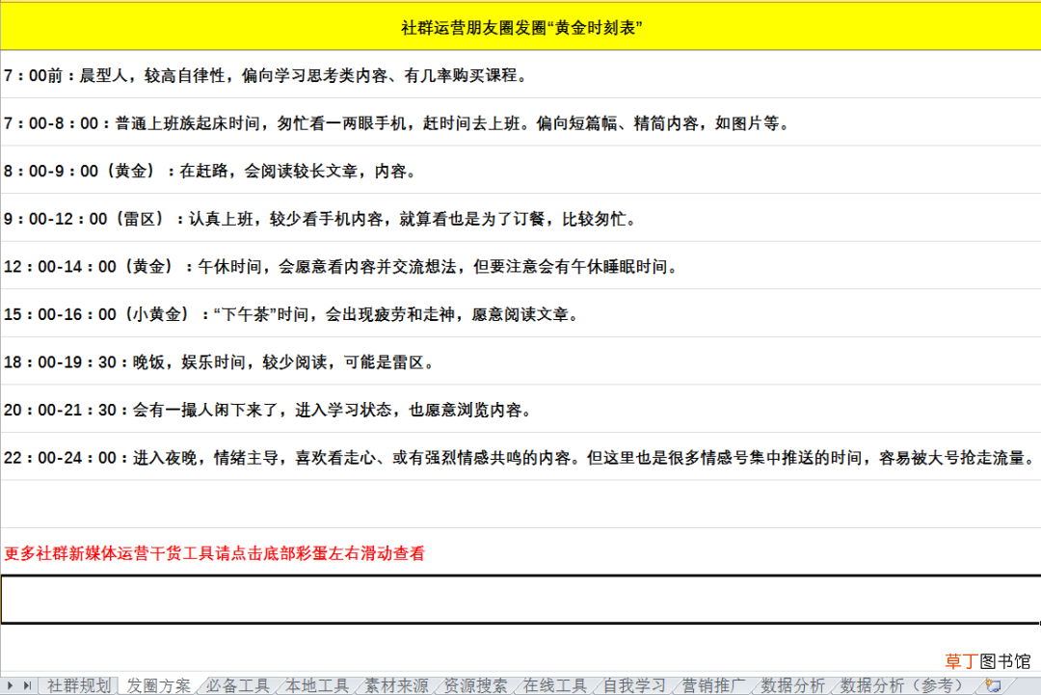Click the 12：00-14：00（黄金）row
This screenshot has width=1041, height=695.
(520, 266)
